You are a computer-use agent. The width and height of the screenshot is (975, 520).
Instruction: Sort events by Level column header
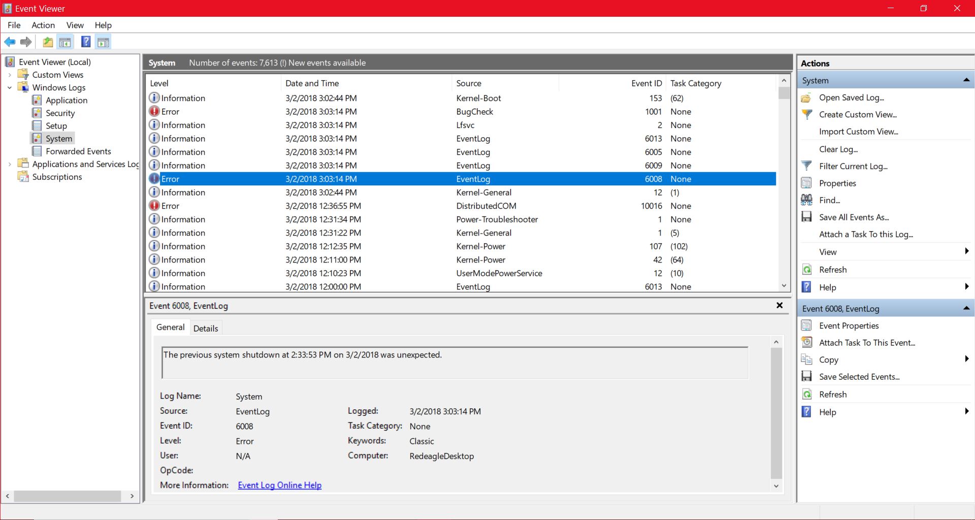pos(213,83)
